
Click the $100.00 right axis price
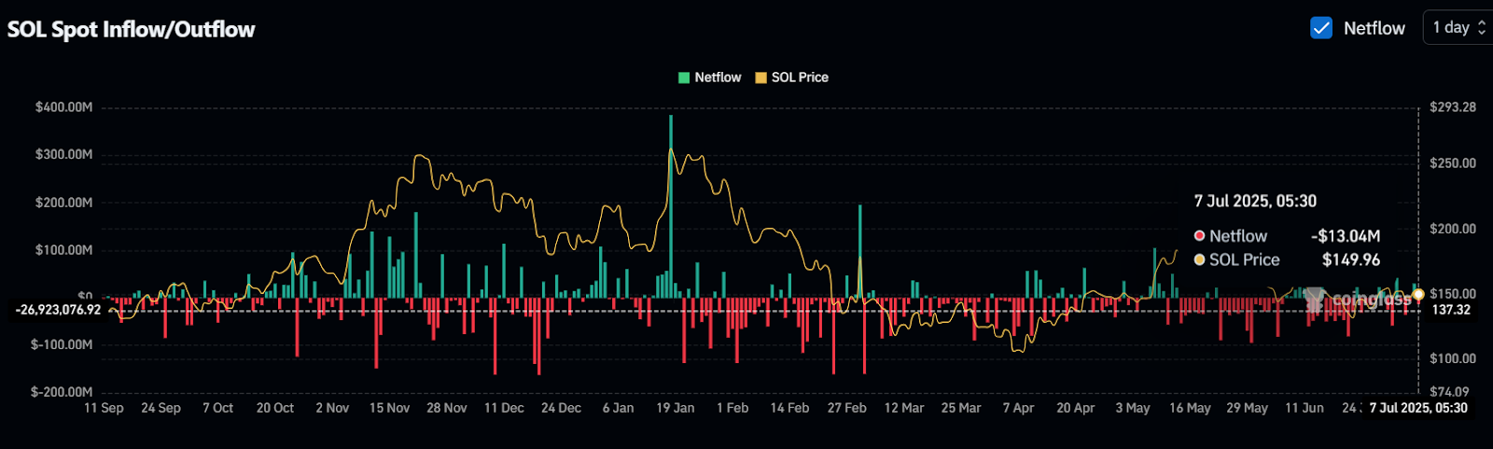[1453, 358]
